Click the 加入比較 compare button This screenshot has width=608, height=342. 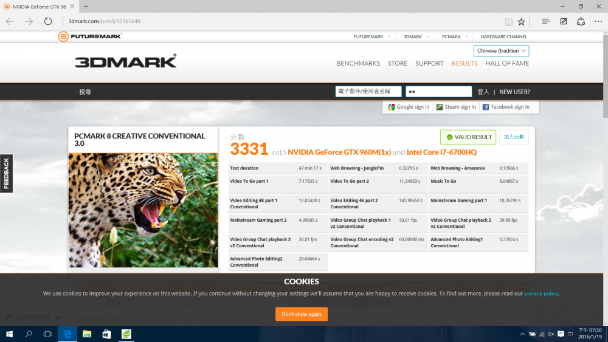(x=514, y=137)
